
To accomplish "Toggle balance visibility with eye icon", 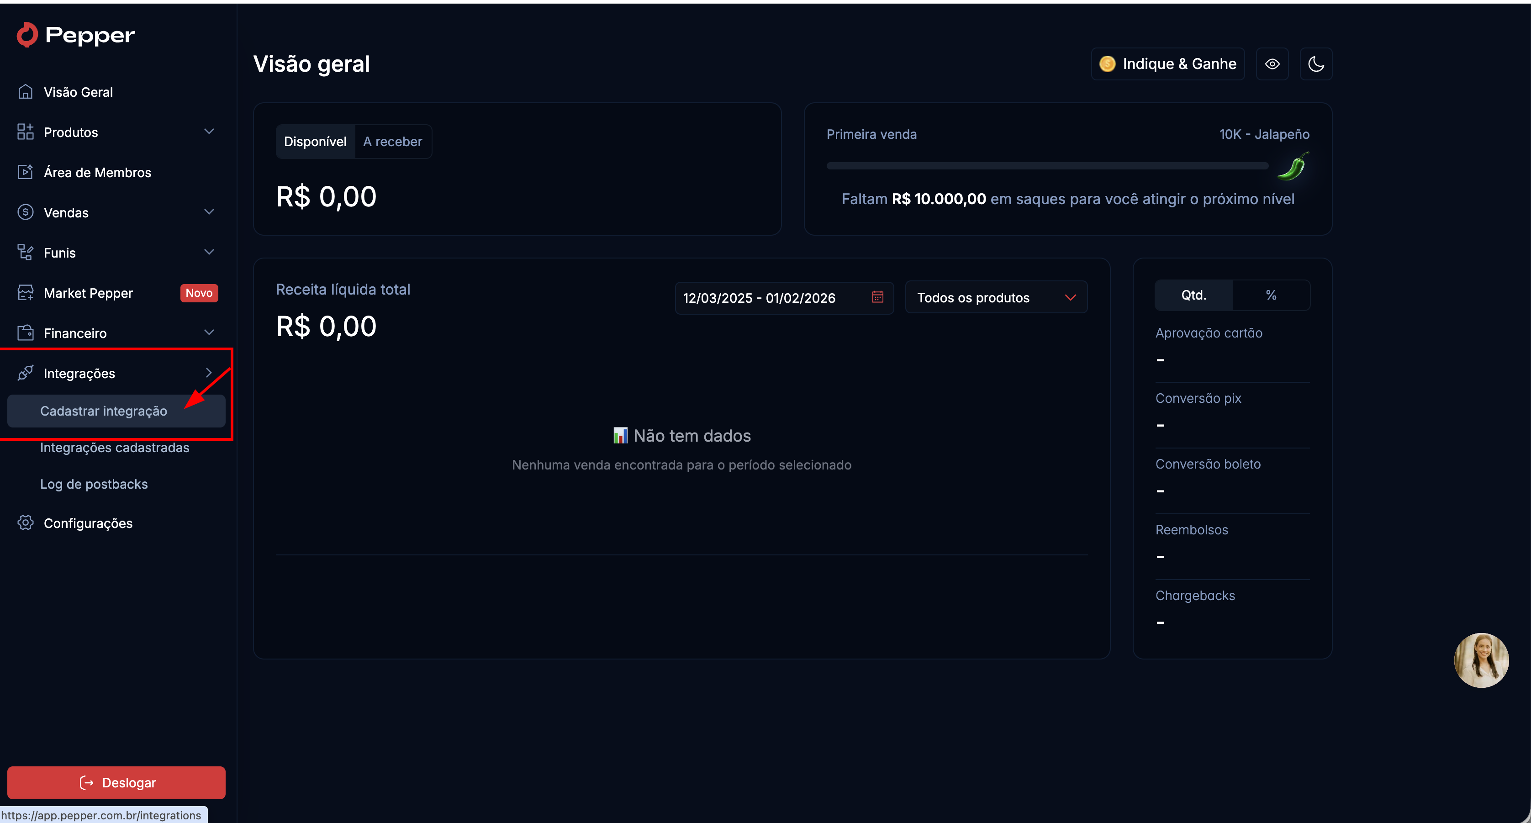I will click(x=1272, y=64).
